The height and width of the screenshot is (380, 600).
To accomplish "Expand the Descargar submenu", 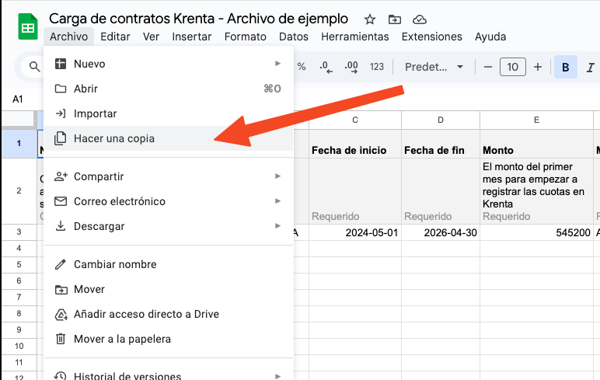I will tap(169, 226).
